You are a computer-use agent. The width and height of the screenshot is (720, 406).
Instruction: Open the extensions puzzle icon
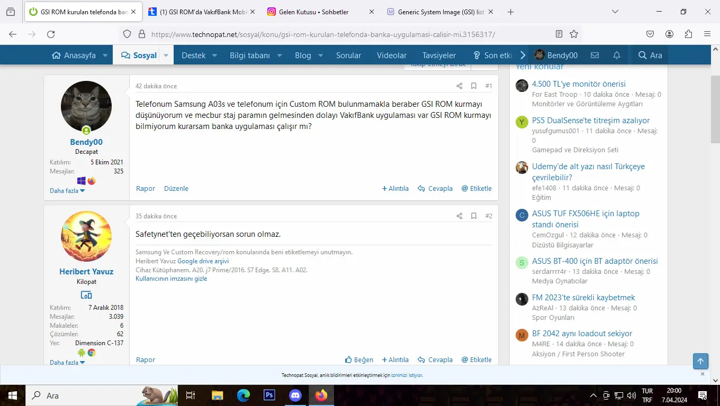(688, 34)
